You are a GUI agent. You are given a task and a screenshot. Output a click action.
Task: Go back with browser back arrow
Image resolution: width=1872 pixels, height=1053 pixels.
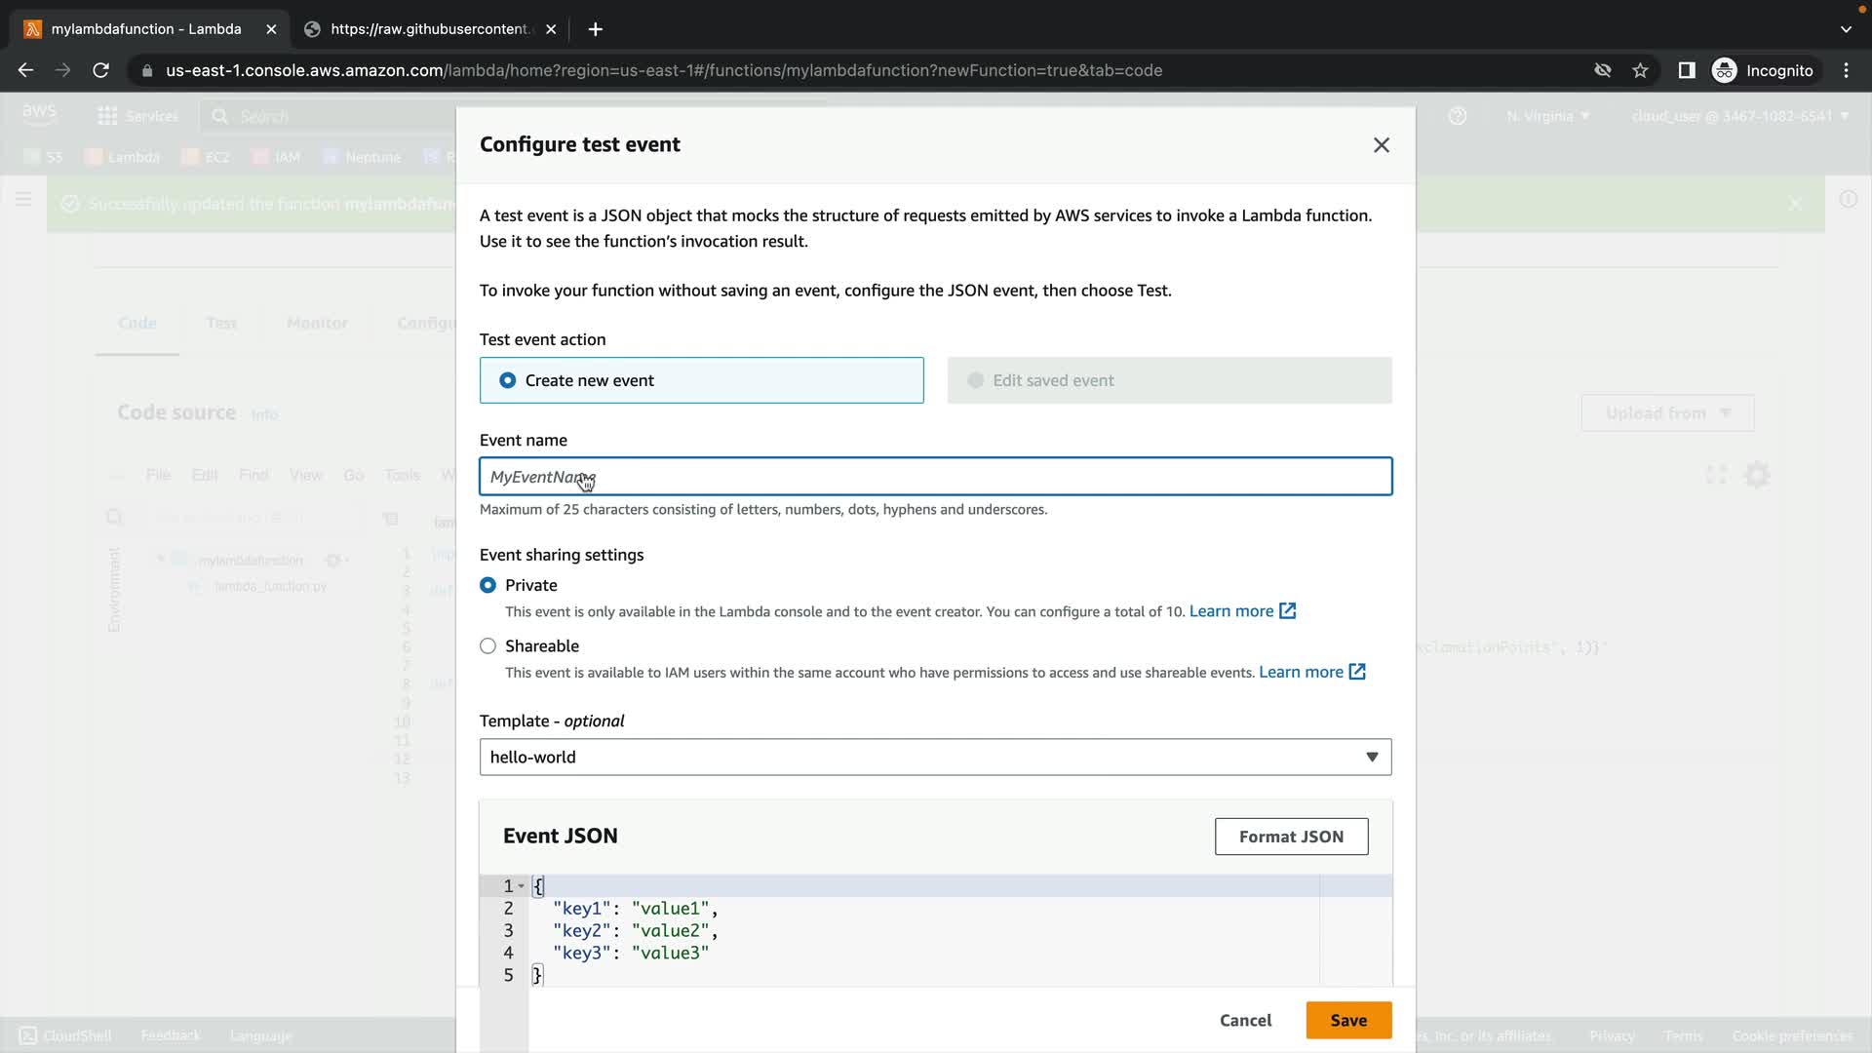tap(26, 70)
